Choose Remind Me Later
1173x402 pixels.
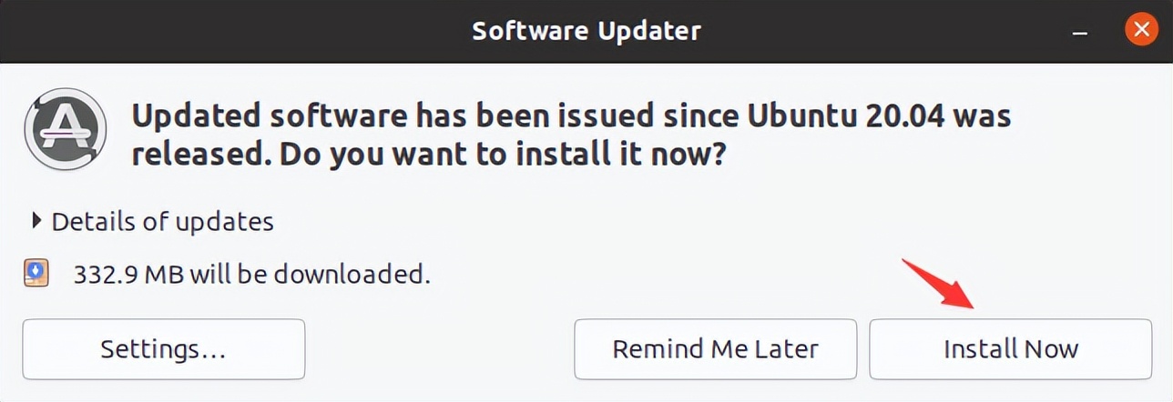tap(715, 348)
